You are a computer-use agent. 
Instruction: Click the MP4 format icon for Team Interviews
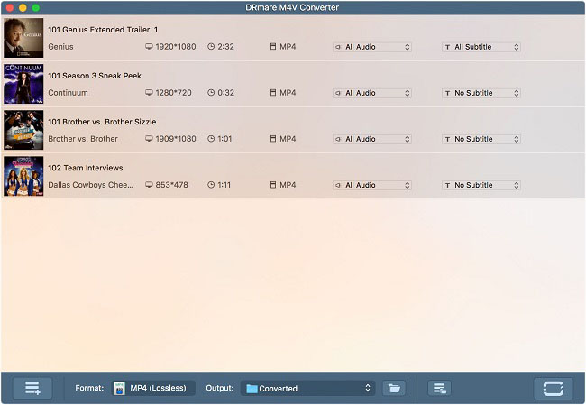pos(273,185)
